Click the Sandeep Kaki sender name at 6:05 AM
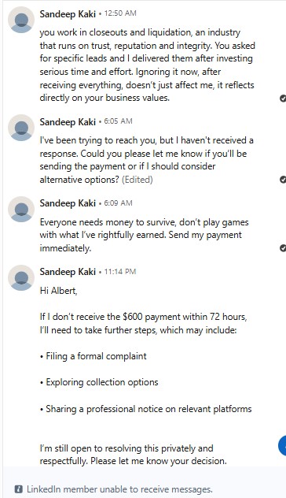 pos(68,122)
